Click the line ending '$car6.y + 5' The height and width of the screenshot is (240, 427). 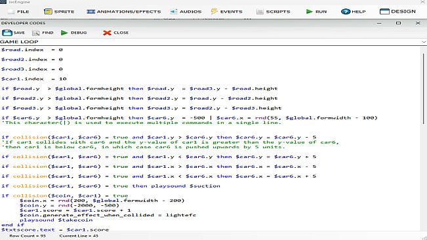click(x=159, y=157)
